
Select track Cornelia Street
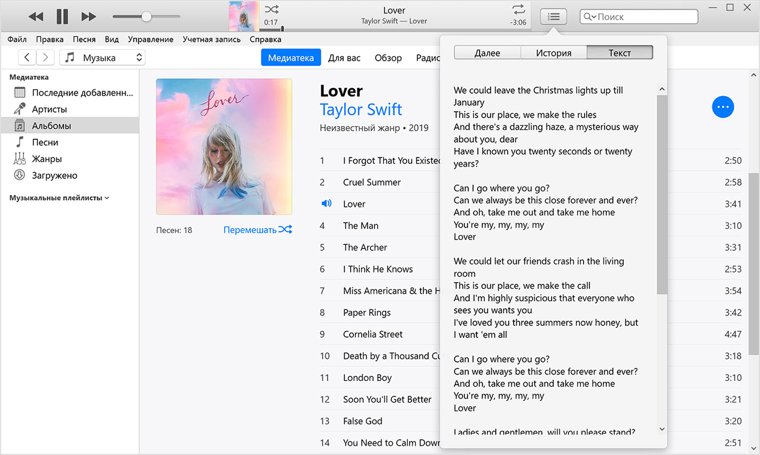tap(373, 334)
